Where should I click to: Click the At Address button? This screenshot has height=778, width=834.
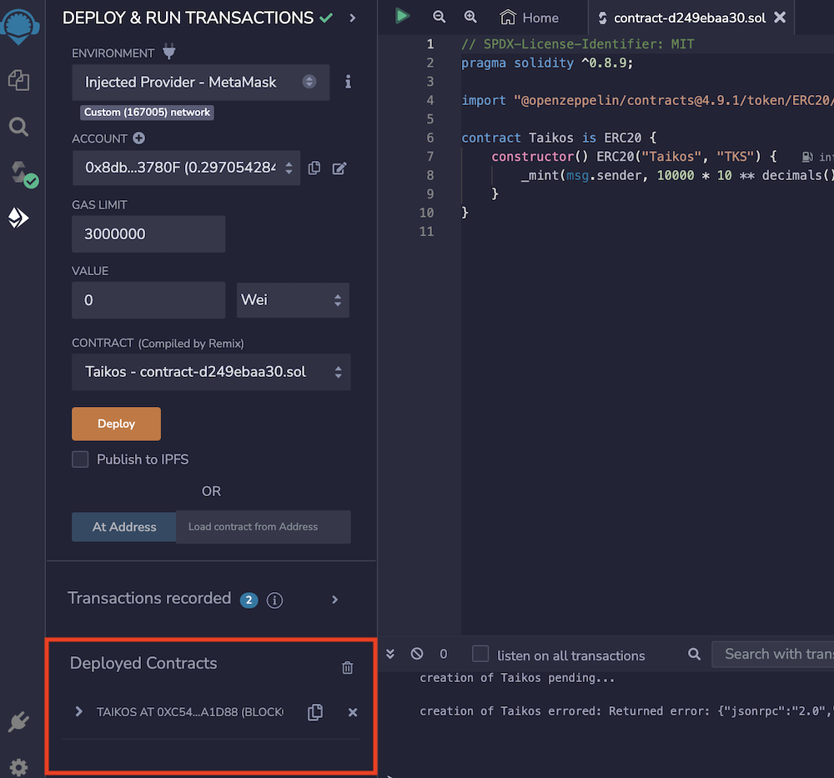124,527
